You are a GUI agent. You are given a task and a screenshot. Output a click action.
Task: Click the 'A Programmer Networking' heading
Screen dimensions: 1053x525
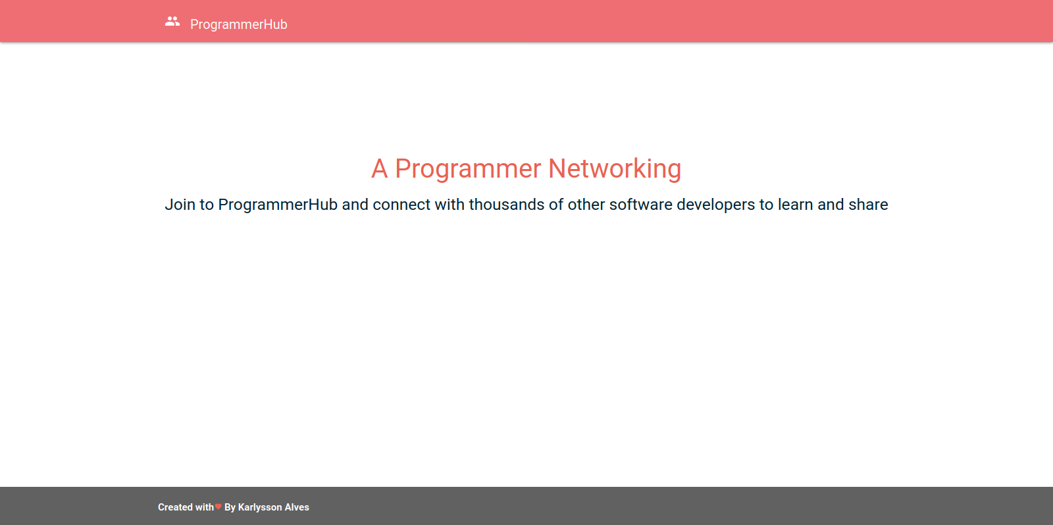coord(526,168)
